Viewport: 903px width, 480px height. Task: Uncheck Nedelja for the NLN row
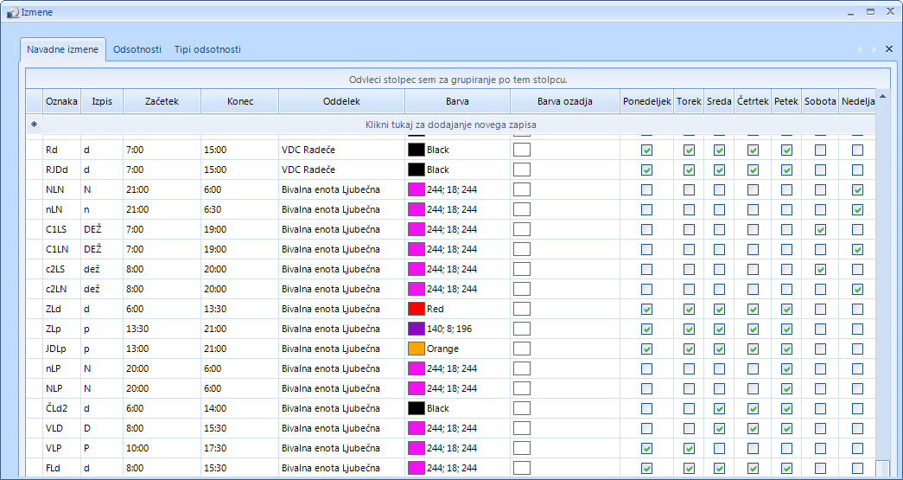pos(857,189)
